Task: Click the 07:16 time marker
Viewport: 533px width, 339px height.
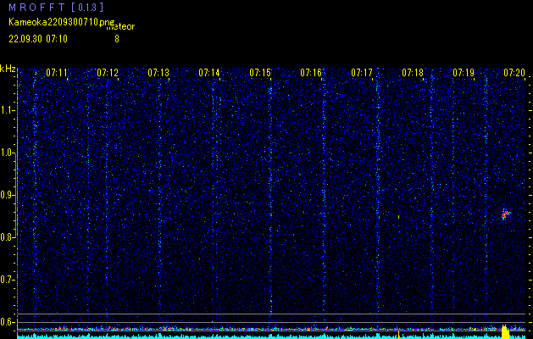Action: [311, 72]
